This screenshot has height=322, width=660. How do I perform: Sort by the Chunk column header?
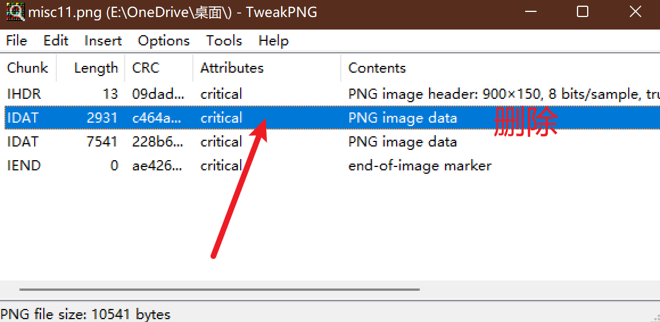[27, 68]
